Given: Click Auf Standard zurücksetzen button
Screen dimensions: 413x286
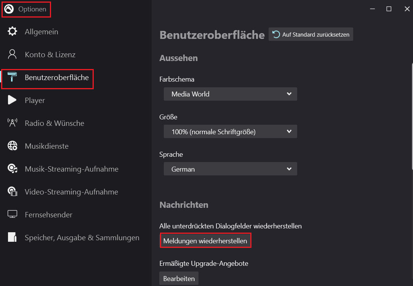Looking at the screenshot, I should tap(311, 34).
